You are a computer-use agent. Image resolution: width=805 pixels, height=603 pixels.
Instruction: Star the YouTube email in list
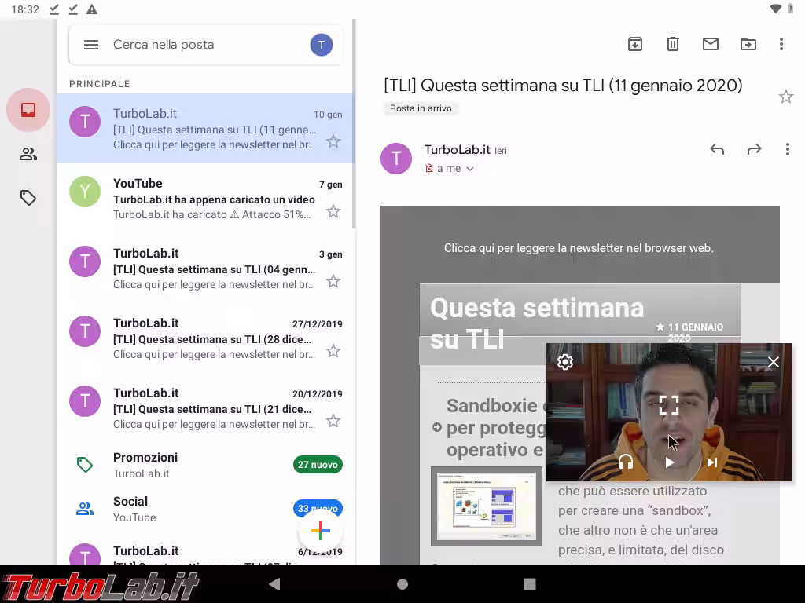point(333,211)
